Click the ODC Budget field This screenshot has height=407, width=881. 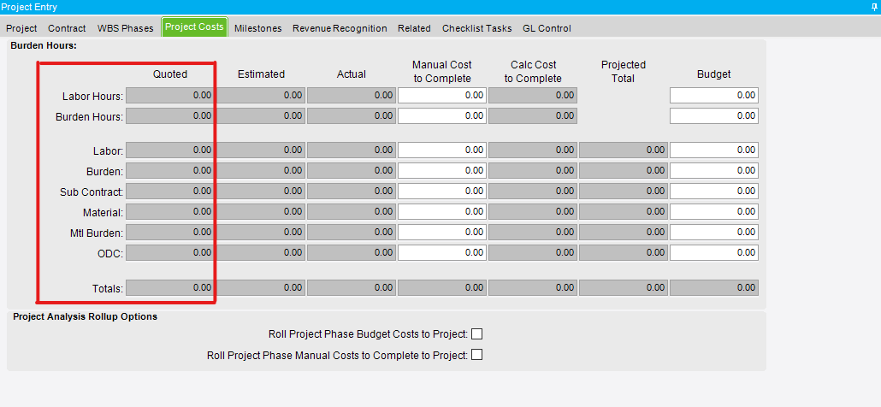tap(714, 252)
